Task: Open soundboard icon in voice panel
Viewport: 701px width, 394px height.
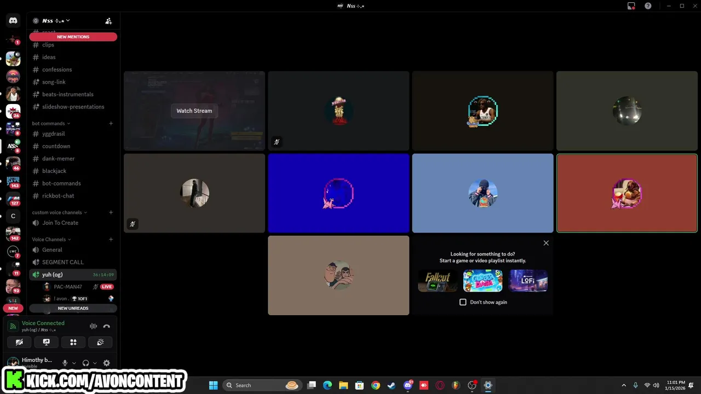Action: (100, 342)
